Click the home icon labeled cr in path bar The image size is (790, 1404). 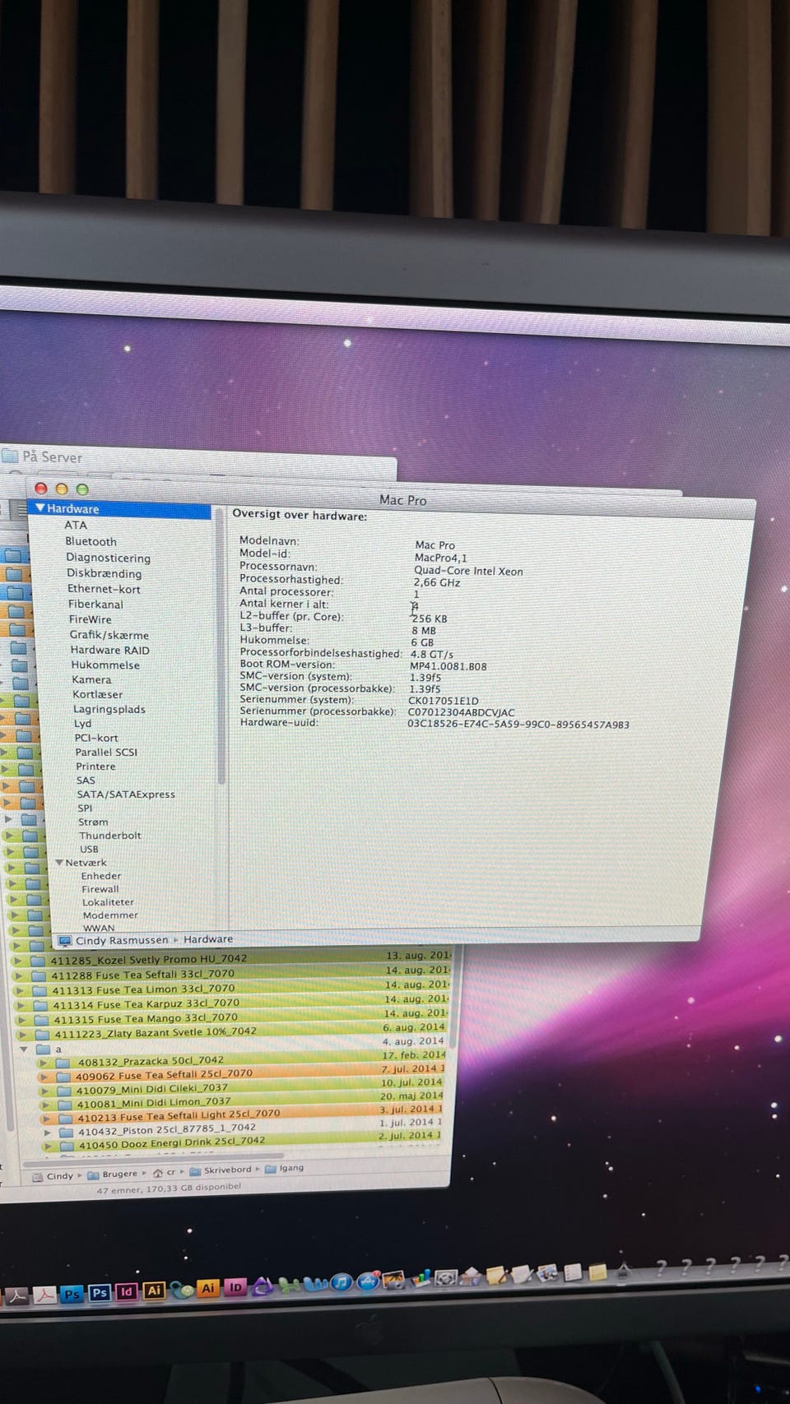[x=157, y=1174]
